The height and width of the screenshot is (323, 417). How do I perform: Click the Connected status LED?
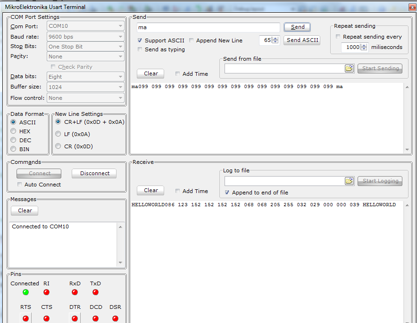click(26, 292)
